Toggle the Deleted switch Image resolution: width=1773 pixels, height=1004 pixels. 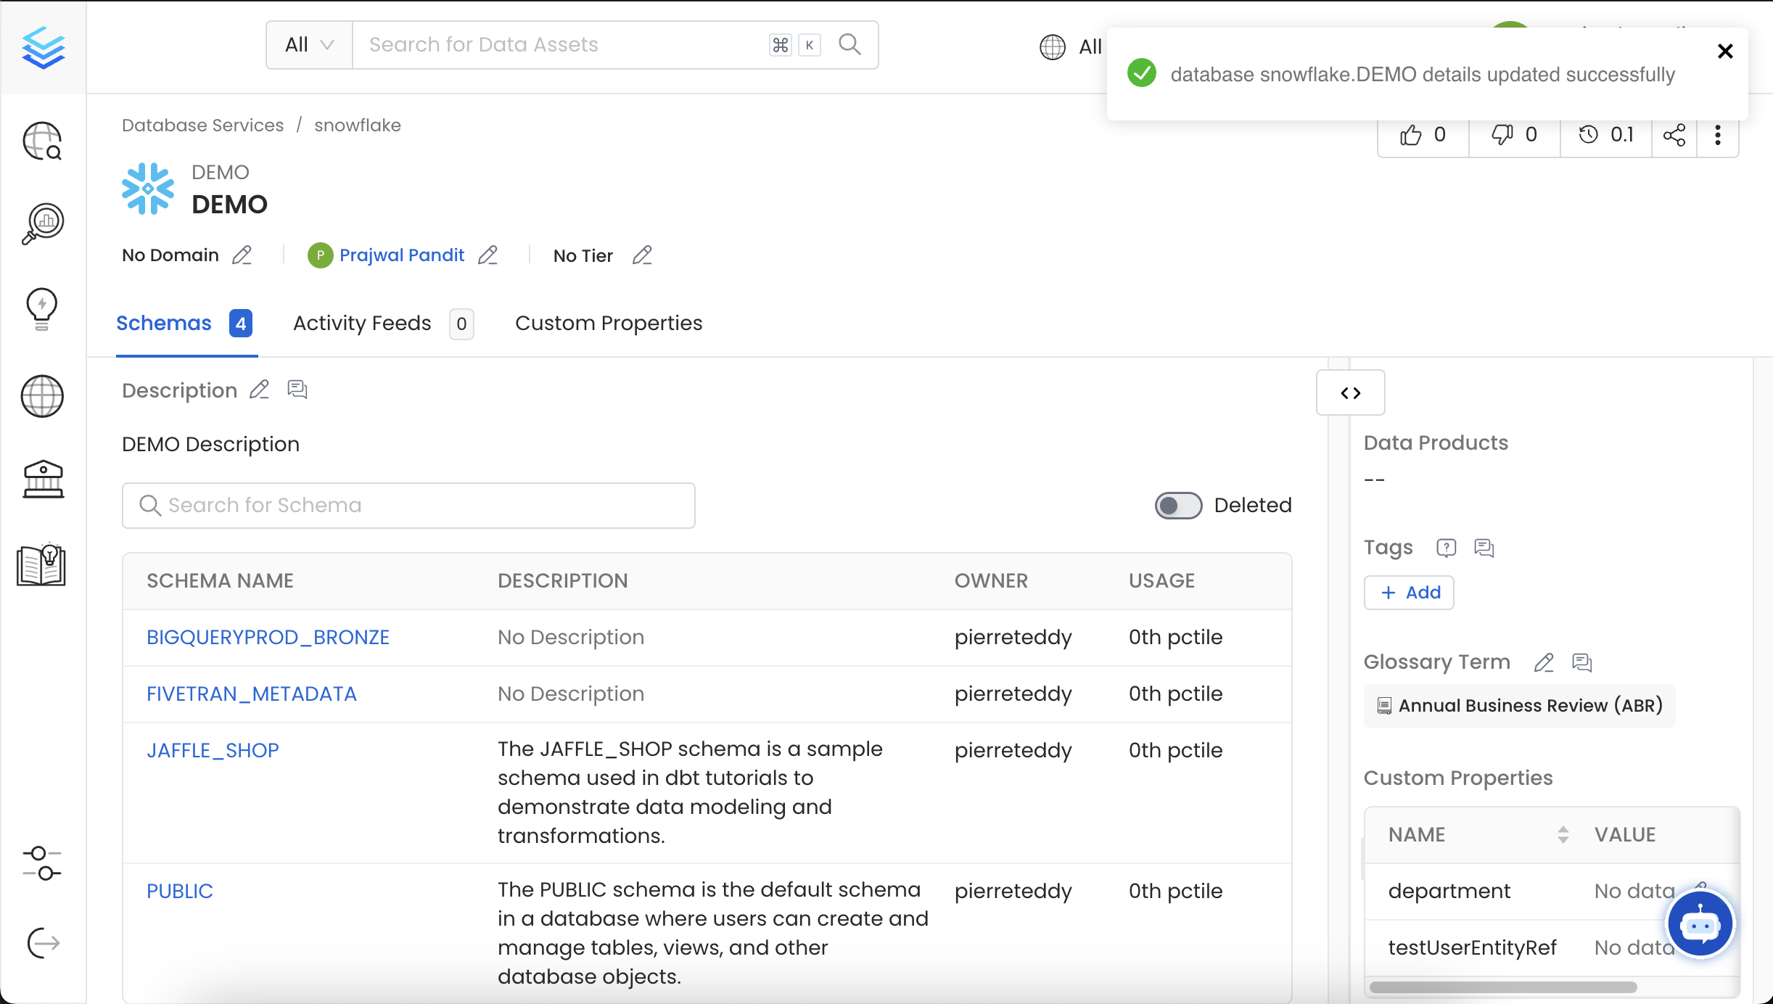click(1178, 505)
